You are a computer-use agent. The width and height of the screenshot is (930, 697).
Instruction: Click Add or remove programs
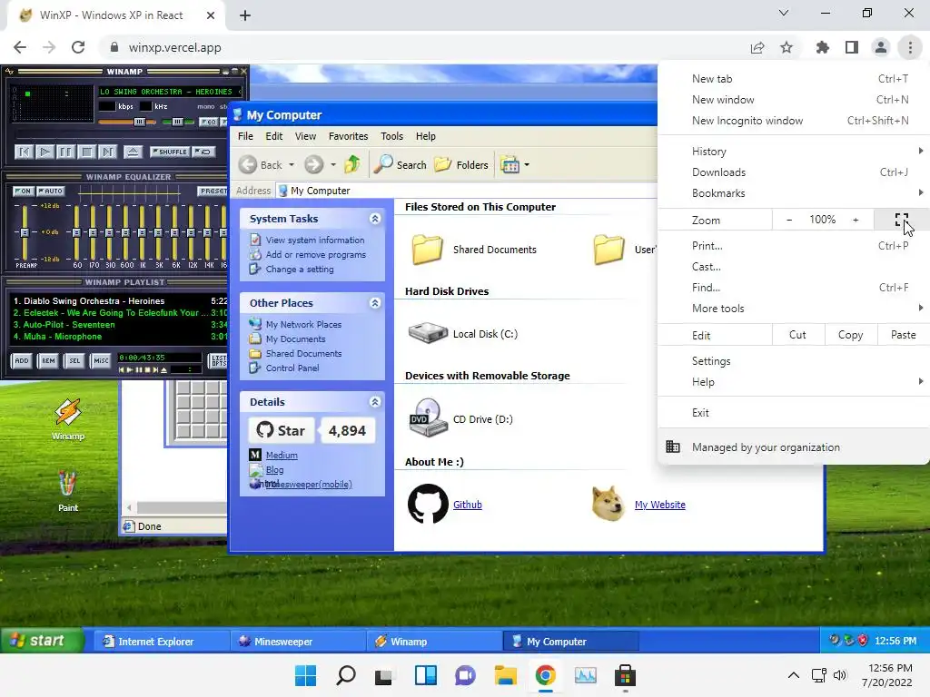pos(315,255)
